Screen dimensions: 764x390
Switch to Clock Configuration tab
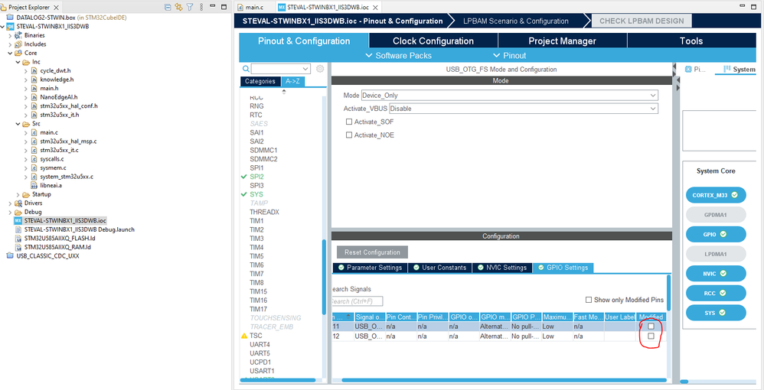pos(433,41)
